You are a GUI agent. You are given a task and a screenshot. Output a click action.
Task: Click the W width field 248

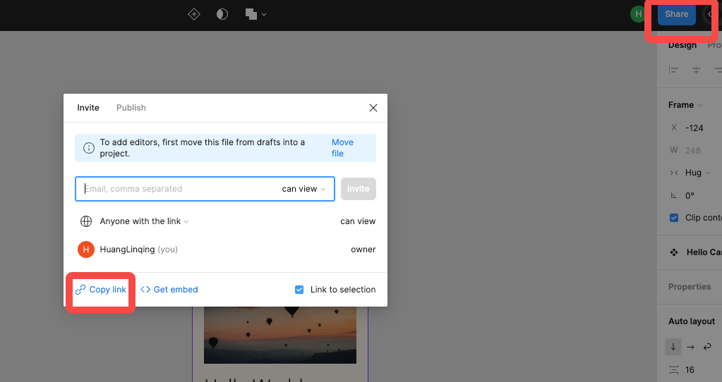pyautogui.click(x=694, y=150)
